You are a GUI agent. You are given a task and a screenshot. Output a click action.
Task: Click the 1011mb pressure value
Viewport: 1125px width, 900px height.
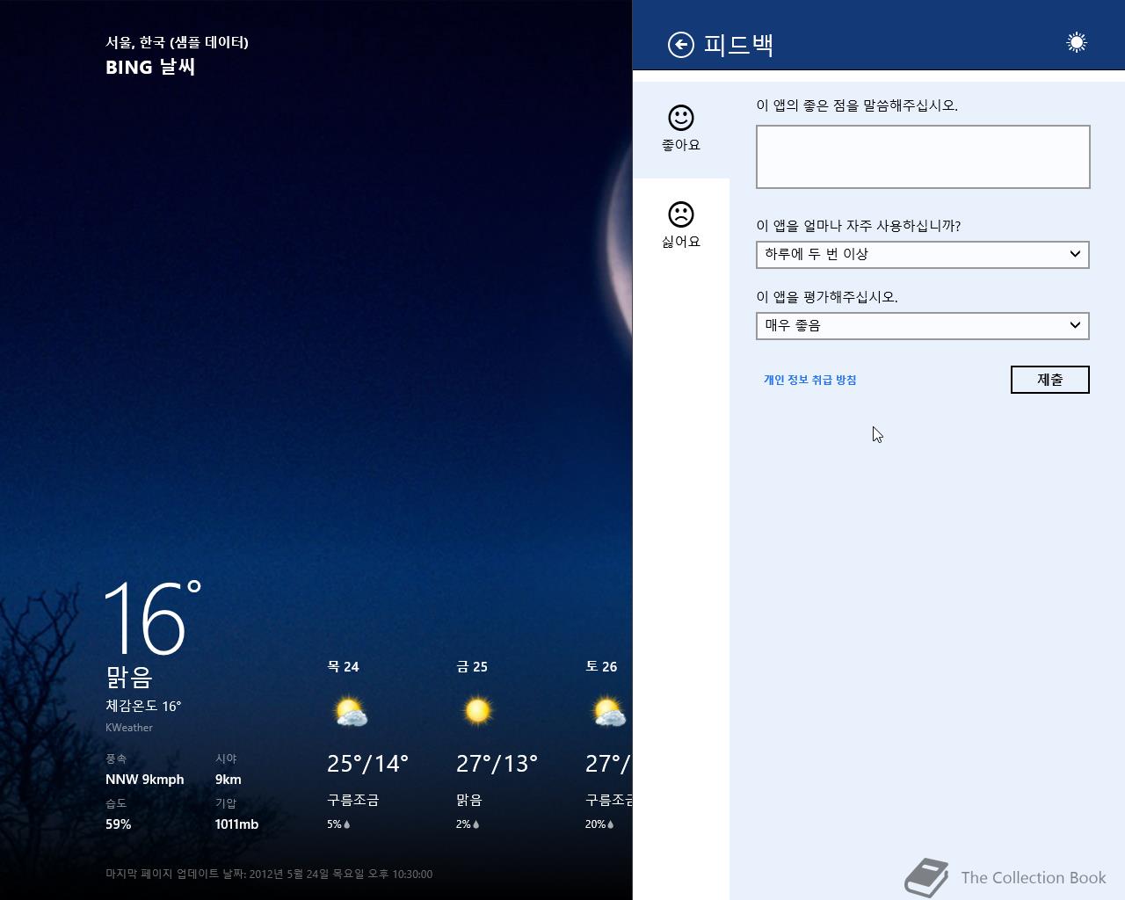click(236, 824)
